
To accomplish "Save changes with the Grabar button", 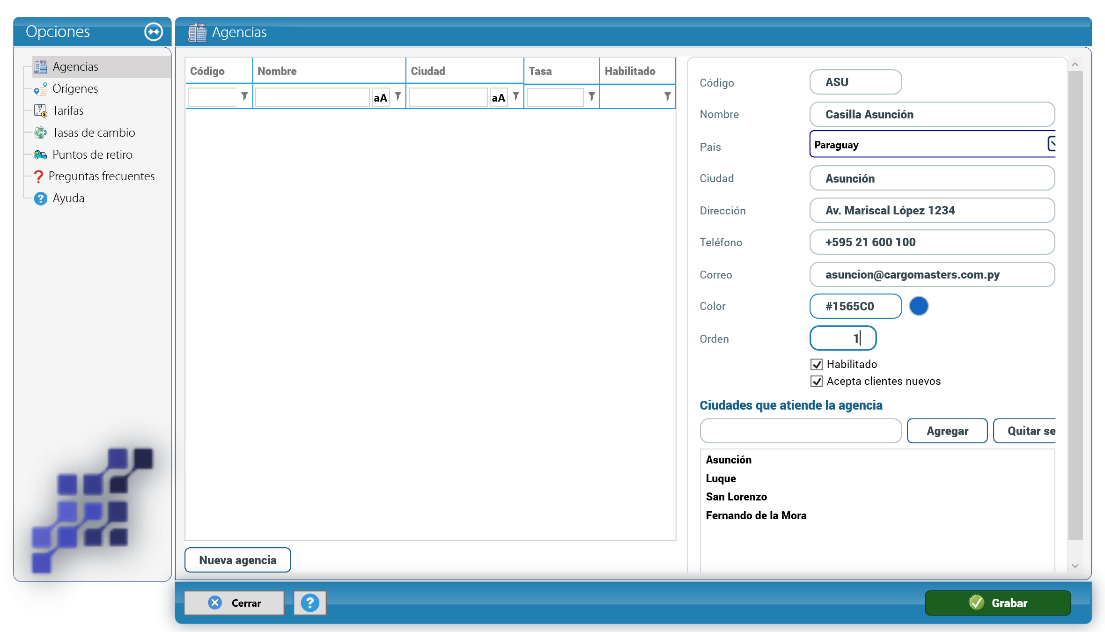I will [998, 603].
